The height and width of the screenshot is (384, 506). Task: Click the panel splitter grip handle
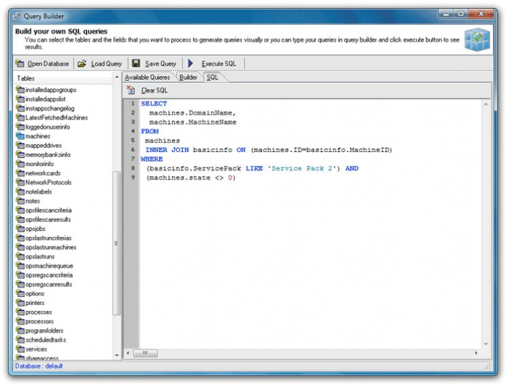pyautogui.click(x=116, y=243)
